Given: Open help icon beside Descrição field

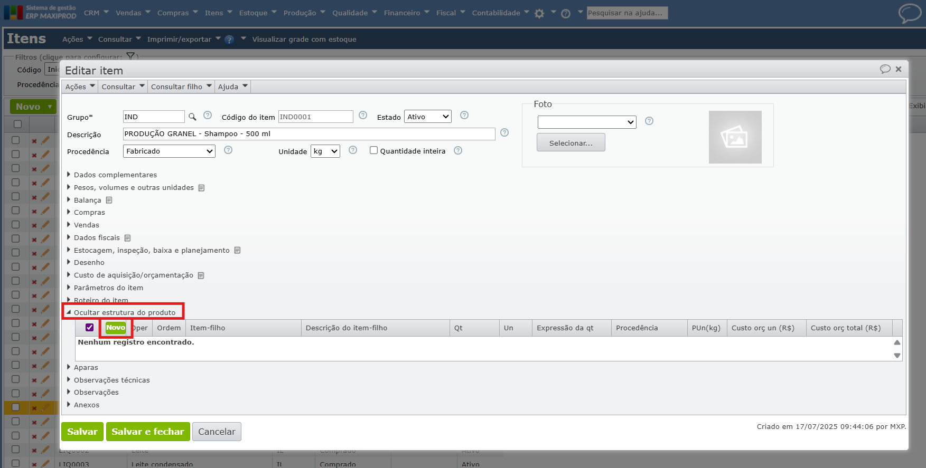Looking at the screenshot, I should coord(504,132).
